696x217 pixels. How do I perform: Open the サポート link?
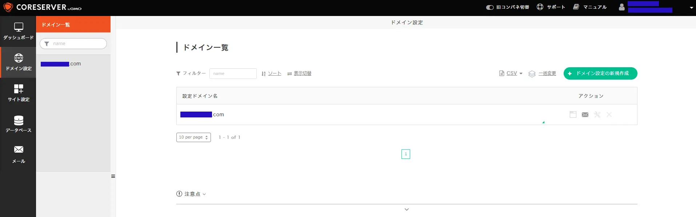556,7
